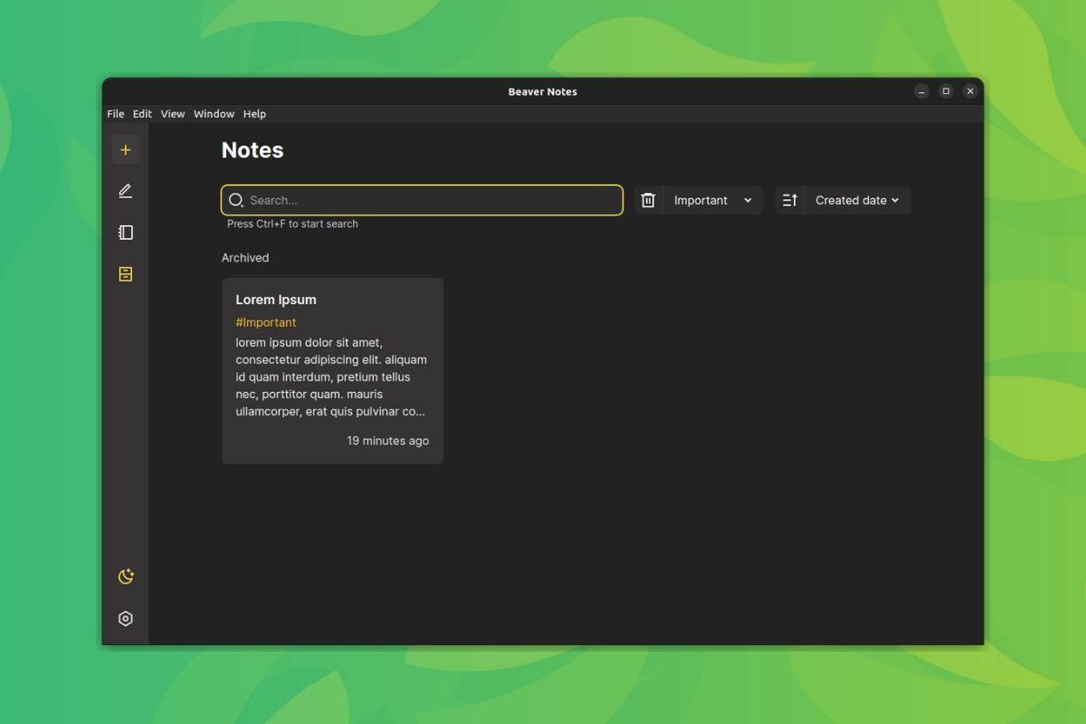Click the 19 minutes ago timestamp
Viewport: 1086px width, 724px height.
coord(387,440)
